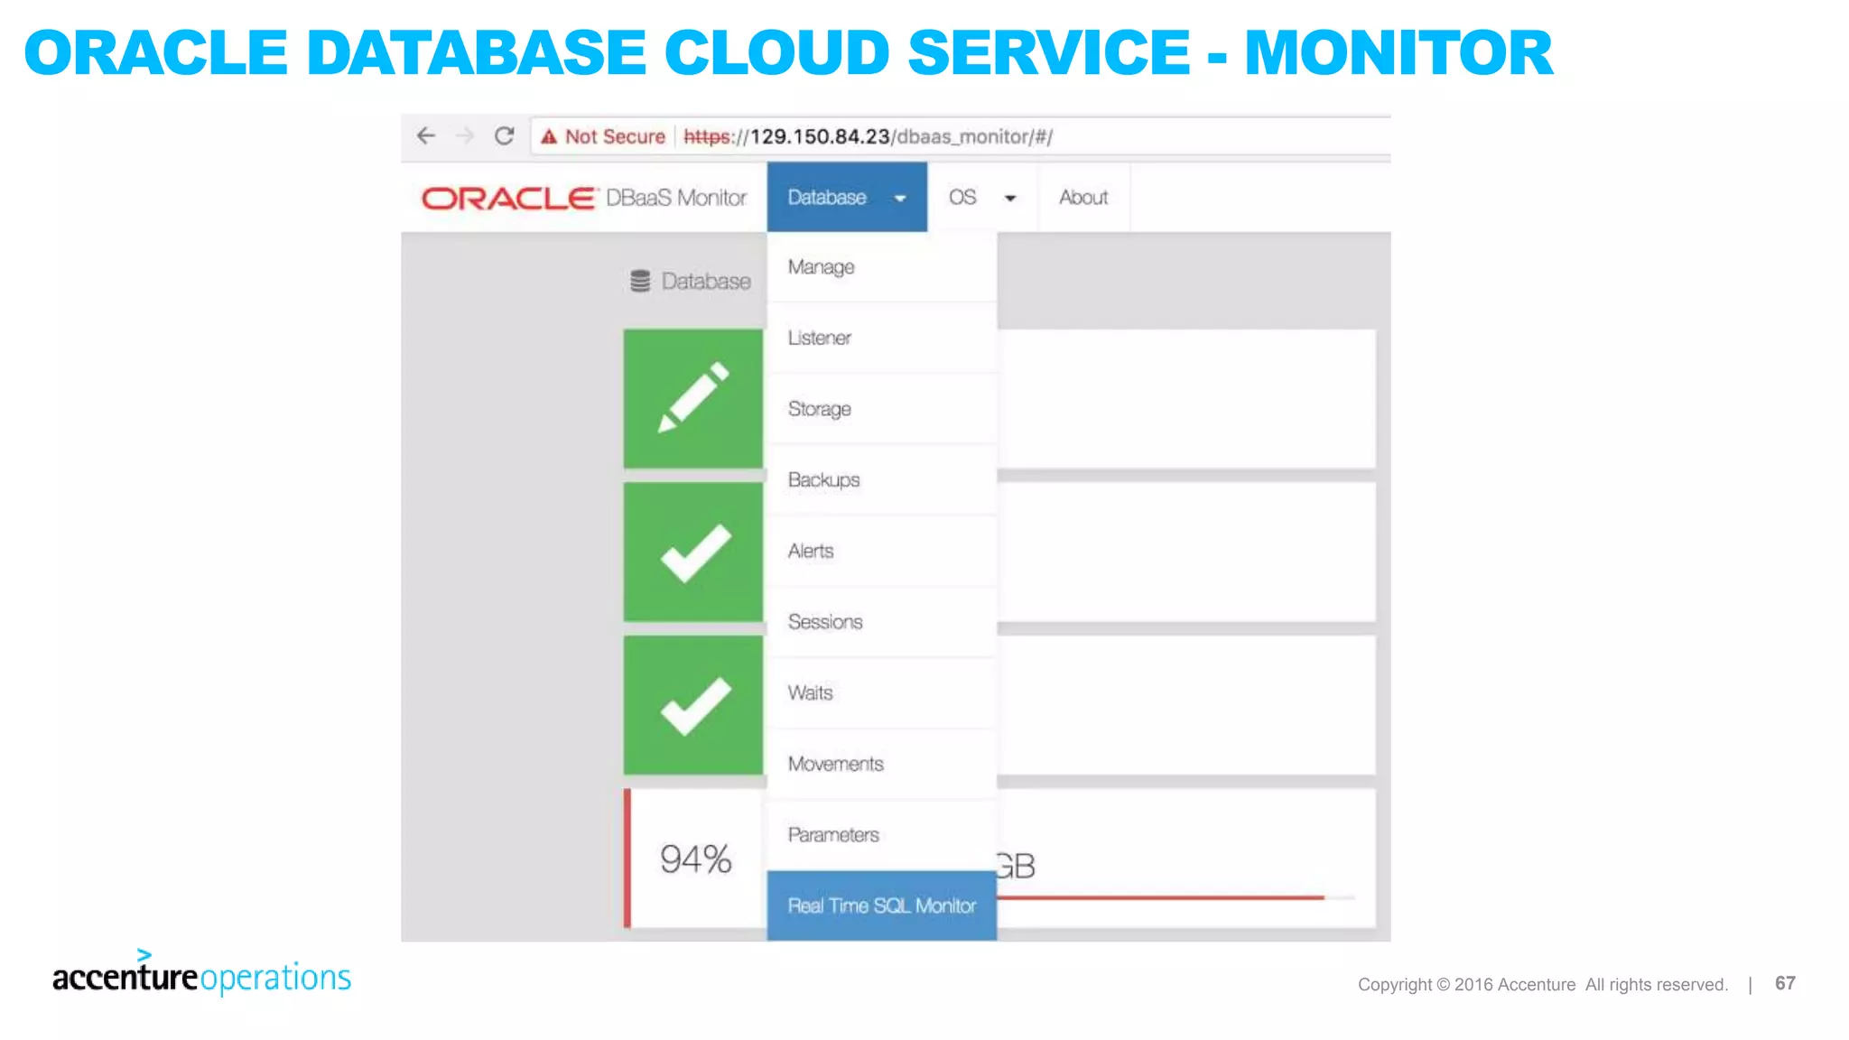Open the Storage menu entry

(x=882, y=409)
